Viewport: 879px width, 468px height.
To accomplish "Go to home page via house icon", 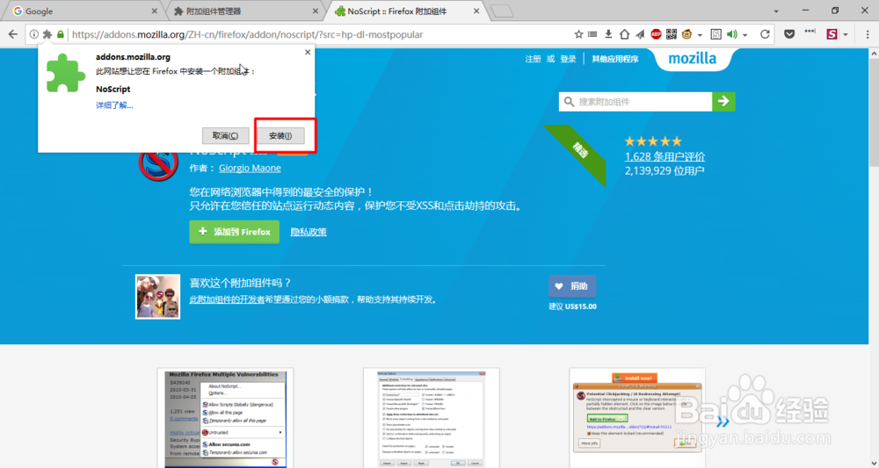I will click(x=624, y=35).
